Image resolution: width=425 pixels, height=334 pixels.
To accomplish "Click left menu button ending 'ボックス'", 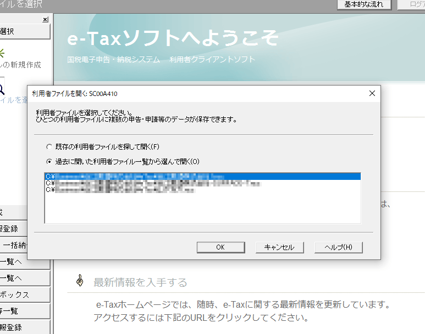I will tap(25, 295).
